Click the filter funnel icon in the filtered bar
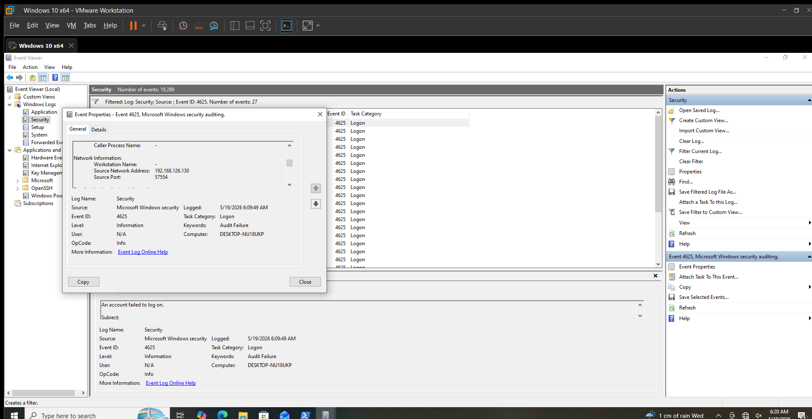This screenshot has height=419, width=812. pyautogui.click(x=96, y=101)
